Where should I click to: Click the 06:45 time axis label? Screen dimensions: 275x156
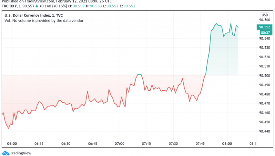[x=93, y=143]
